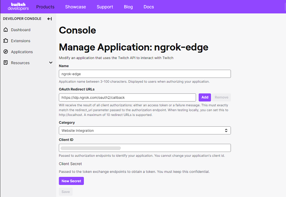Open the Blog link
Screen dimensions: 286x197
[129, 7]
